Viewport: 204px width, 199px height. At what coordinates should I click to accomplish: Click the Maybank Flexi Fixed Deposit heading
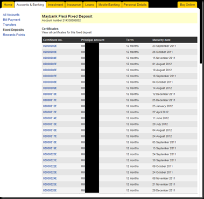coord(67,16)
